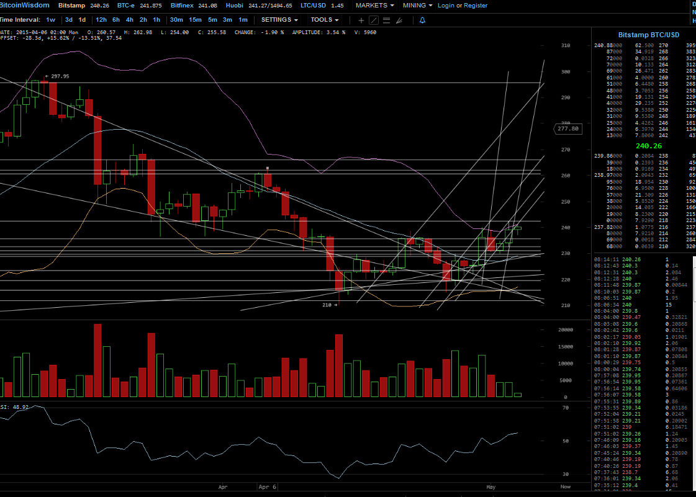
Task: Set time interval to 1w
Action: click(x=51, y=19)
